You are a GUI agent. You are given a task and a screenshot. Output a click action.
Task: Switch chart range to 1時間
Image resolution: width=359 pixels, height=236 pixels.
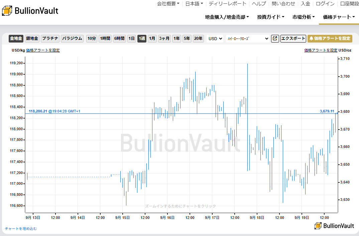(x=105, y=38)
